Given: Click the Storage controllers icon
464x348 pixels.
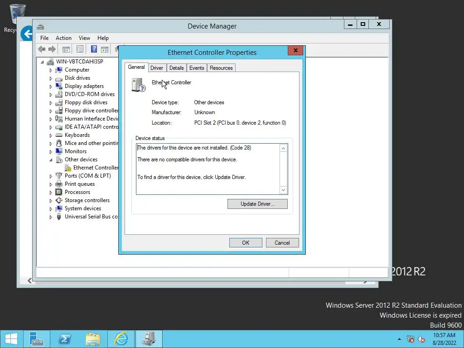Looking at the screenshot, I should [59, 200].
